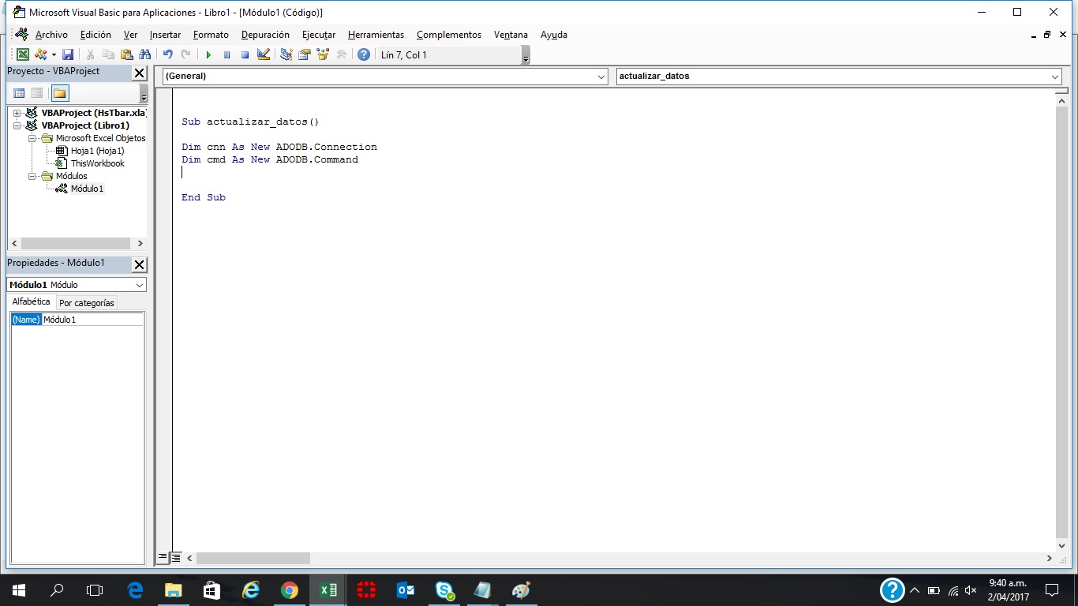
Task: Run actualizar_datos with the Run Sub icon
Action: coord(208,54)
